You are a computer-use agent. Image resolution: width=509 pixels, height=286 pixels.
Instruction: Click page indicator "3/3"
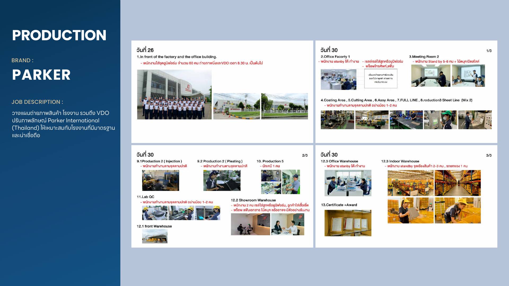pos(489,155)
